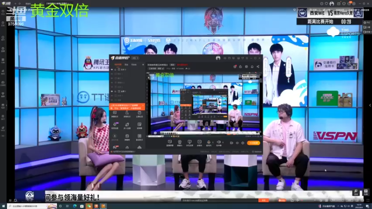Viewport: 372px width, 209px height.
Task: Open mode dropdown beside the 直播伴侣 logo
Action: click(135, 58)
